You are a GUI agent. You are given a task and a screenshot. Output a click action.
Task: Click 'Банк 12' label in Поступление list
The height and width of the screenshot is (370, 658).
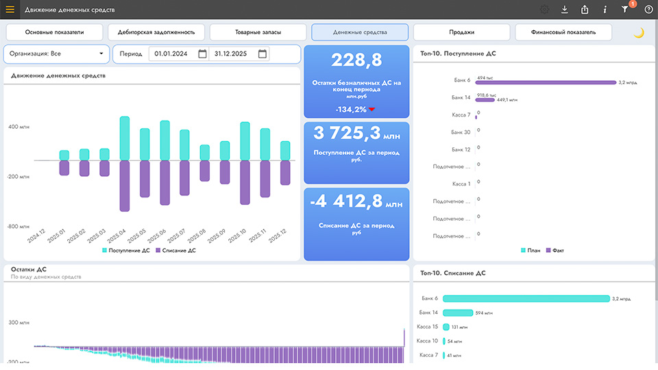(x=461, y=149)
